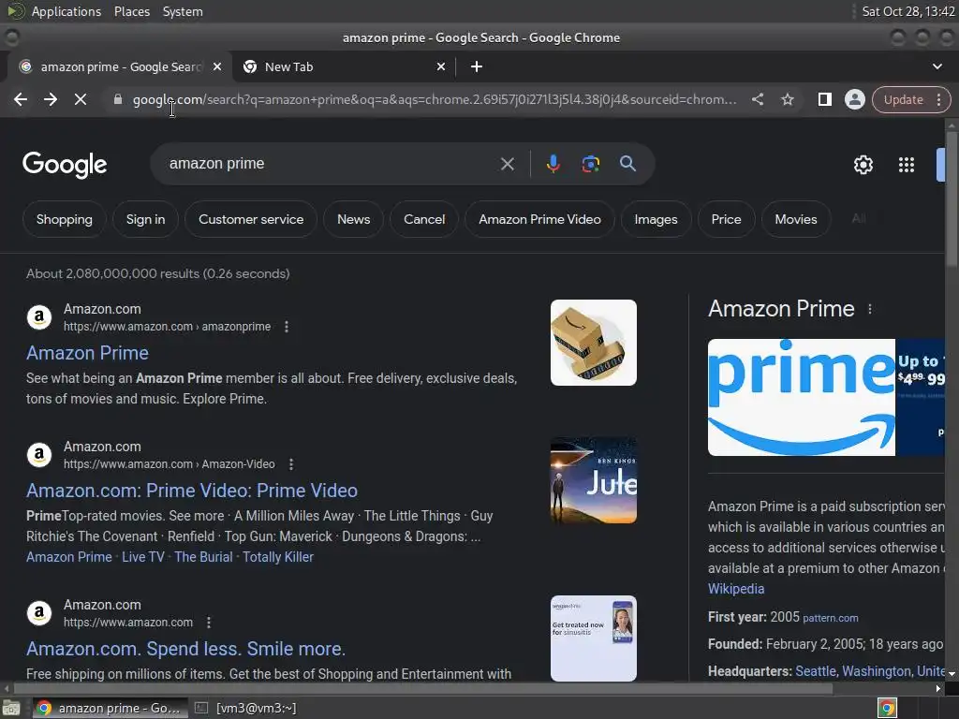Open the Chrome profile avatar menu
Image resolution: width=959 pixels, height=719 pixels.
click(854, 99)
